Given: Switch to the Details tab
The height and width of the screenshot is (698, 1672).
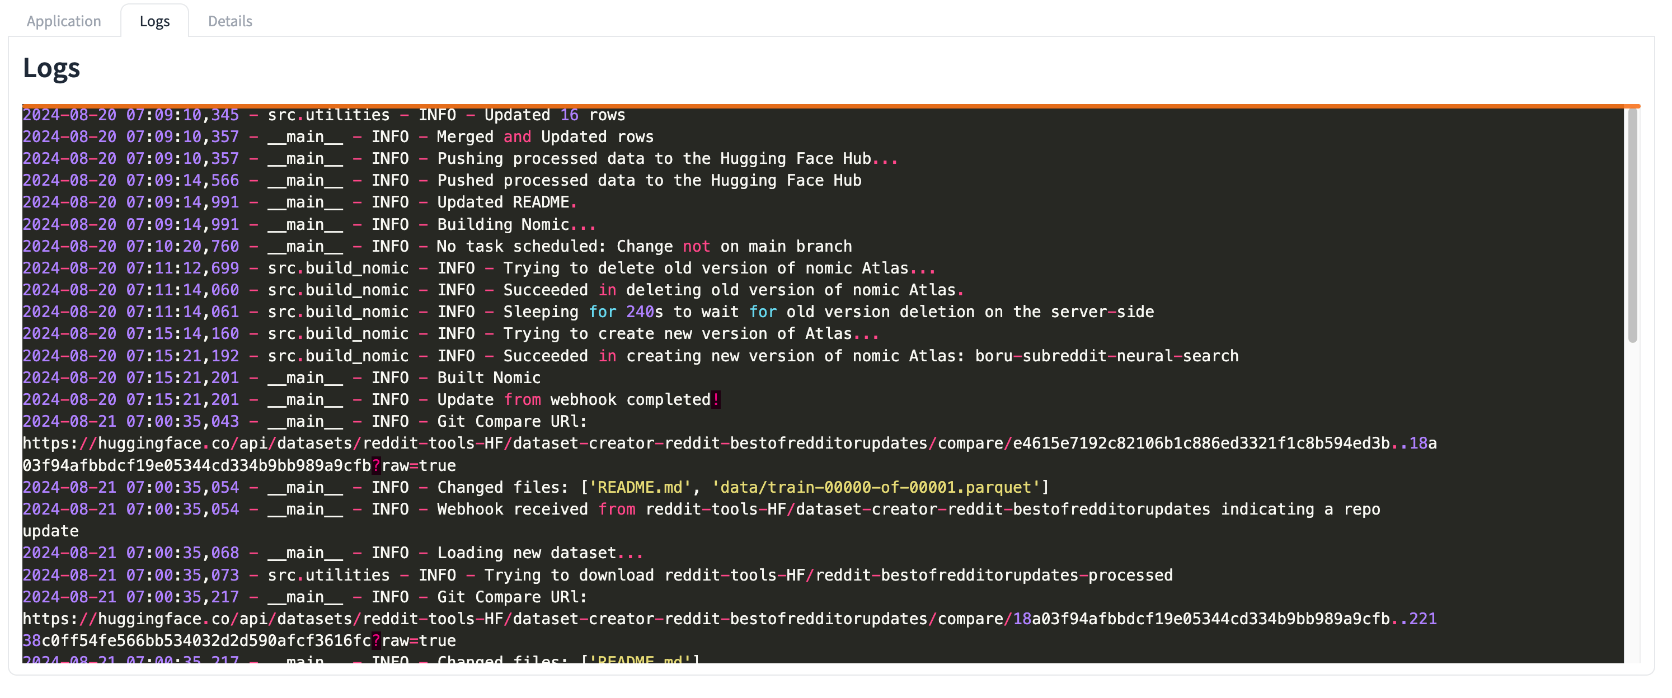Looking at the screenshot, I should 227,20.
